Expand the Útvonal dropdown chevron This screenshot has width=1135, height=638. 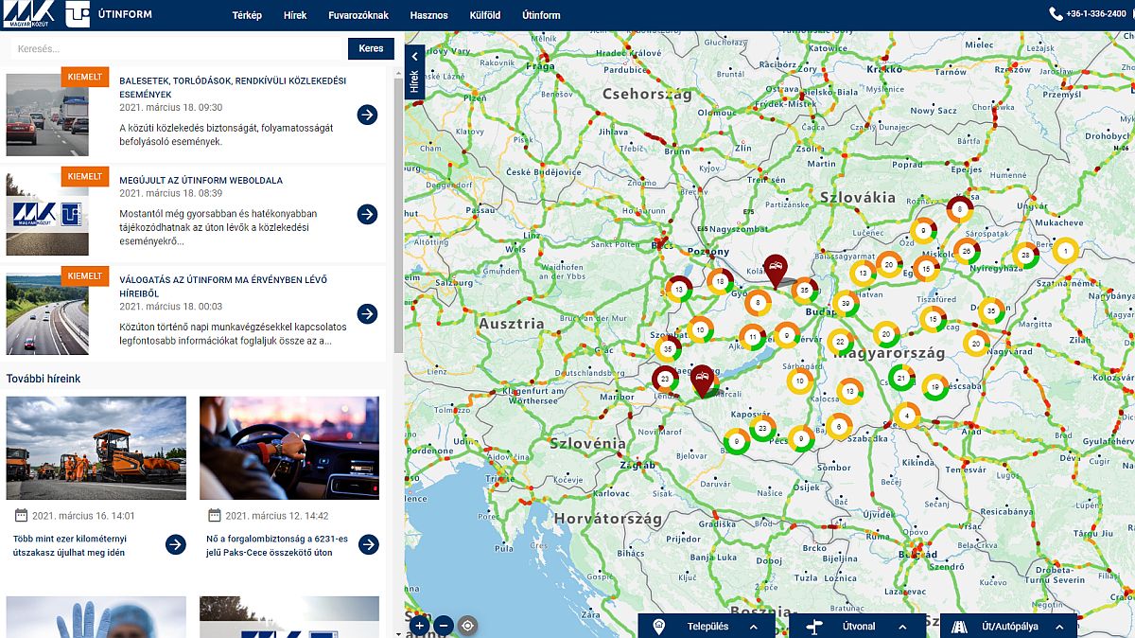click(x=901, y=626)
